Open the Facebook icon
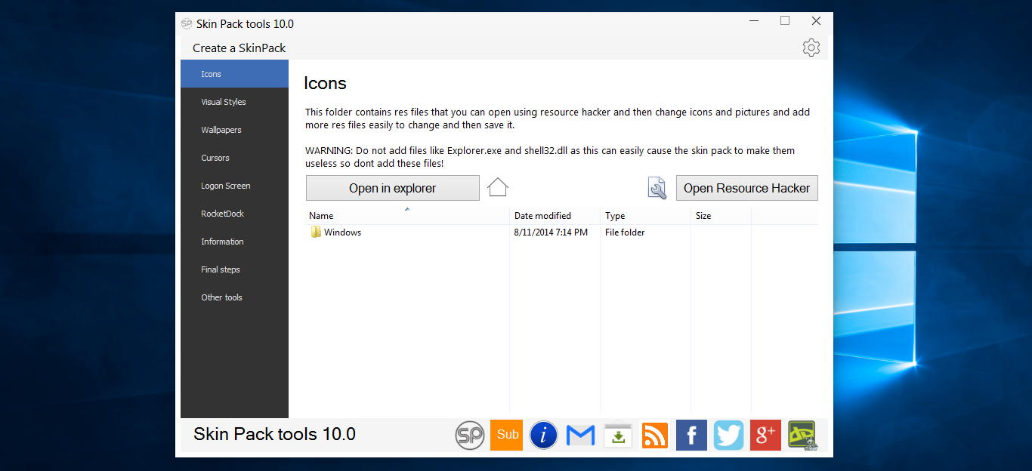 click(x=691, y=436)
